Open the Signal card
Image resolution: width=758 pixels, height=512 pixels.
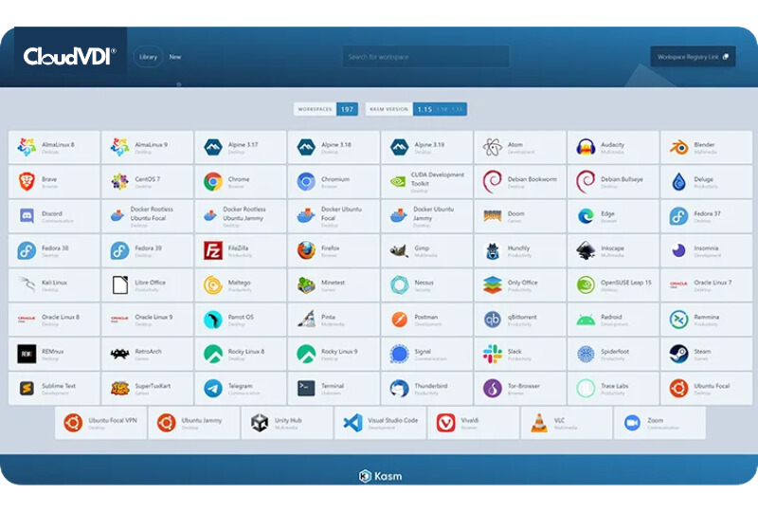point(427,354)
